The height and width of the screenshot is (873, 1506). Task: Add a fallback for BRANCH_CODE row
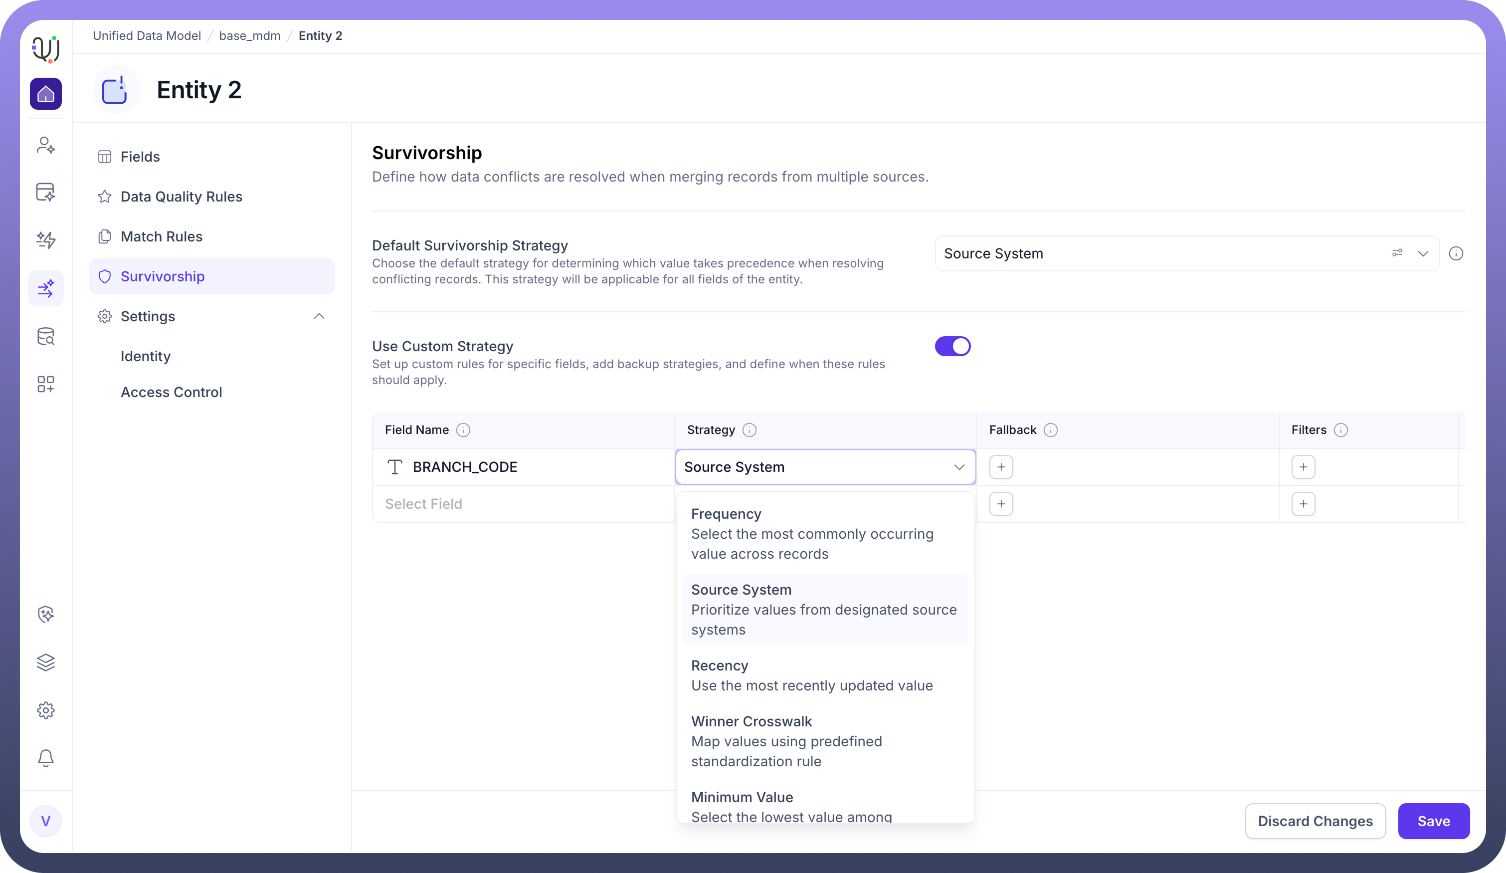[x=1001, y=467]
